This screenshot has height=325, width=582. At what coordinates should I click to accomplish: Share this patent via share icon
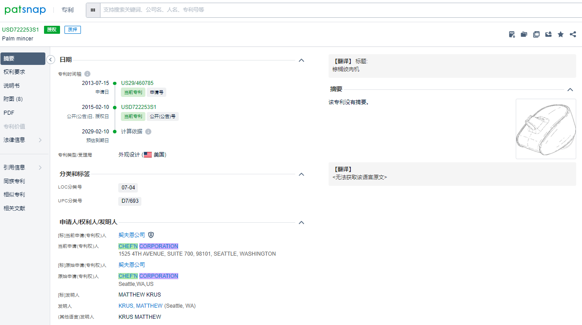click(x=573, y=34)
